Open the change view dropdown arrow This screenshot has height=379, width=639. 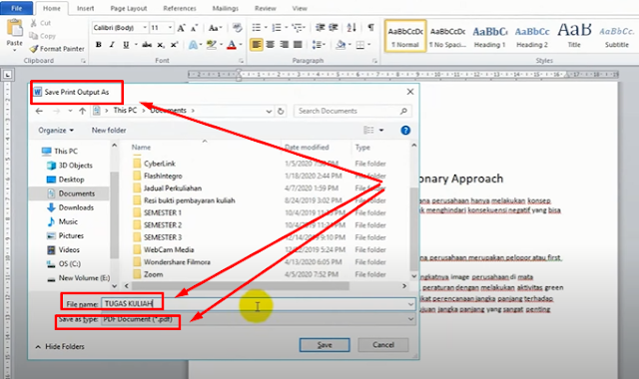pyautogui.click(x=381, y=131)
